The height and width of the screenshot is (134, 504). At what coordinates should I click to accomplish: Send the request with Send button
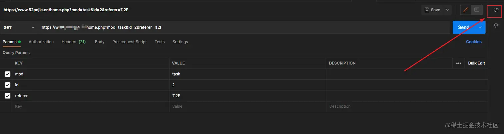464,27
